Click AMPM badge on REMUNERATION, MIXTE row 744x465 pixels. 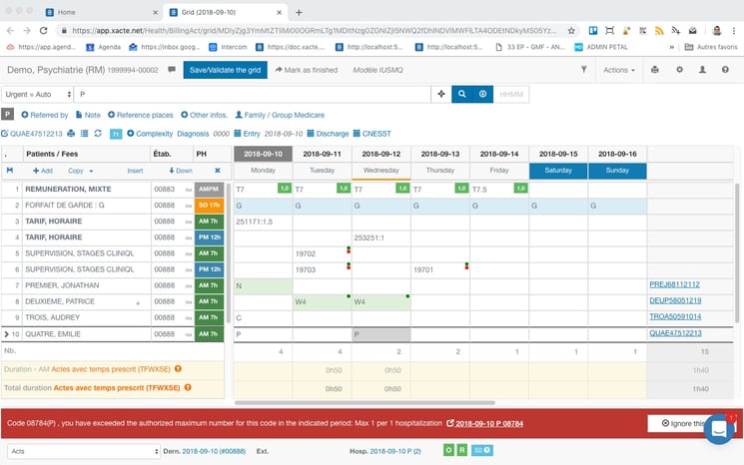tap(210, 190)
